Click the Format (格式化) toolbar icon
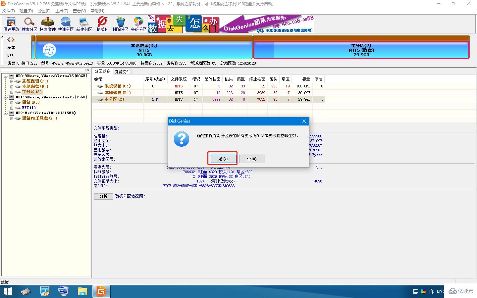Screen dimensions: 477x298 [x=102, y=24]
